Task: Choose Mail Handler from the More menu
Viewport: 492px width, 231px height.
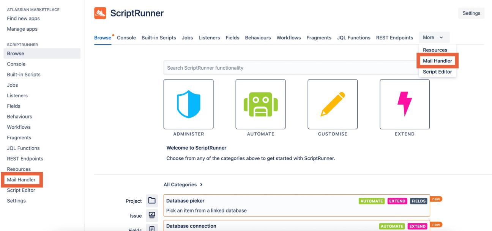Action: coord(438,61)
